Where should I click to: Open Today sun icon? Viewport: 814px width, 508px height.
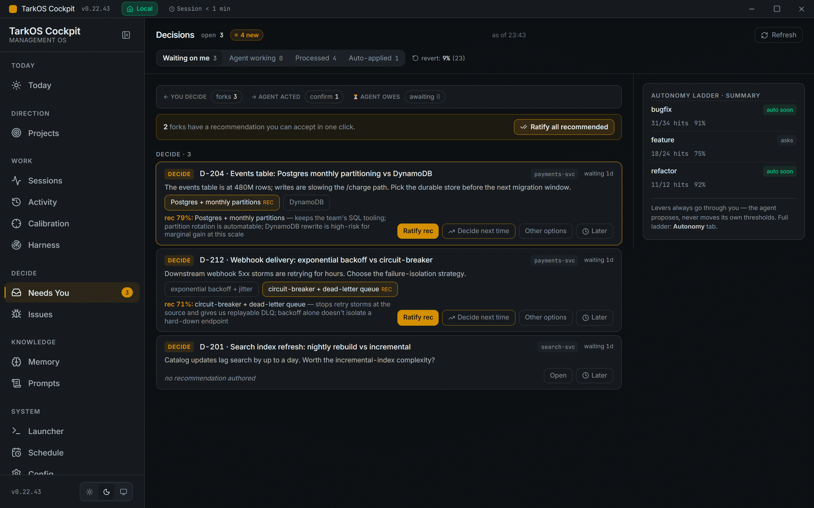coord(16,85)
